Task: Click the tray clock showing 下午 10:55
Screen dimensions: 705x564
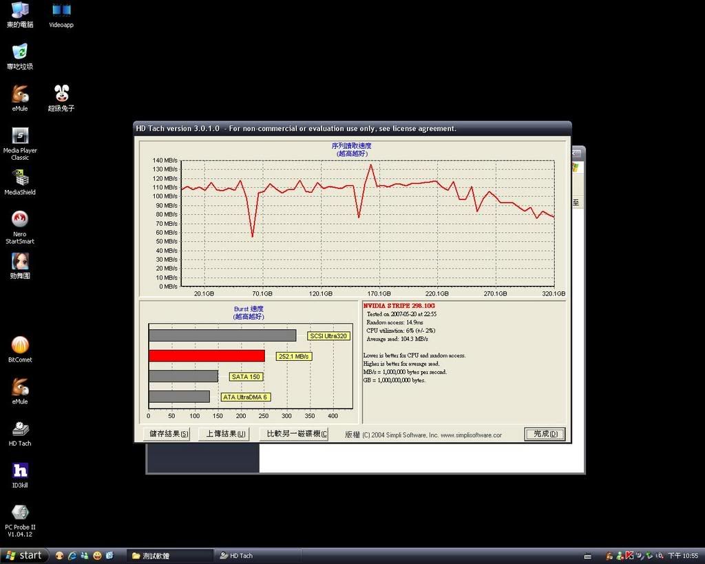Action: pyautogui.click(x=683, y=556)
